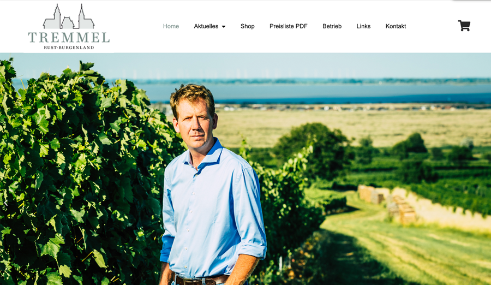The width and height of the screenshot is (491, 285).
Task: Select the Links menu item
Action: coord(363,26)
